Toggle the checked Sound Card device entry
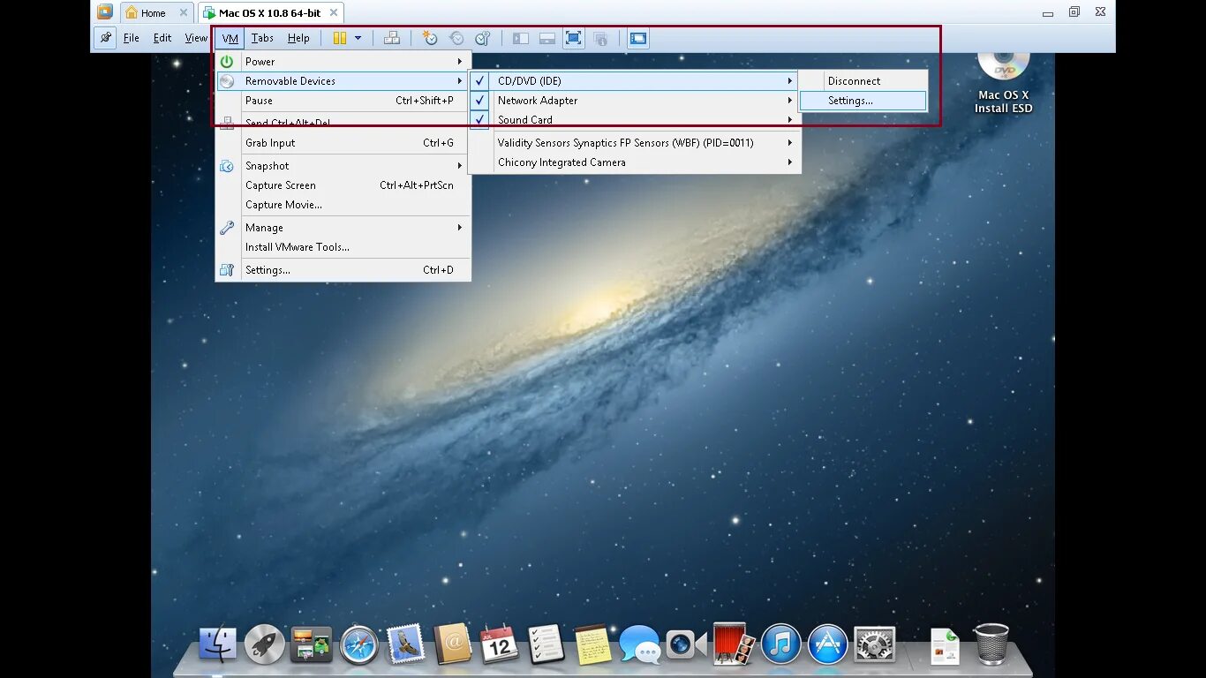 pos(634,120)
